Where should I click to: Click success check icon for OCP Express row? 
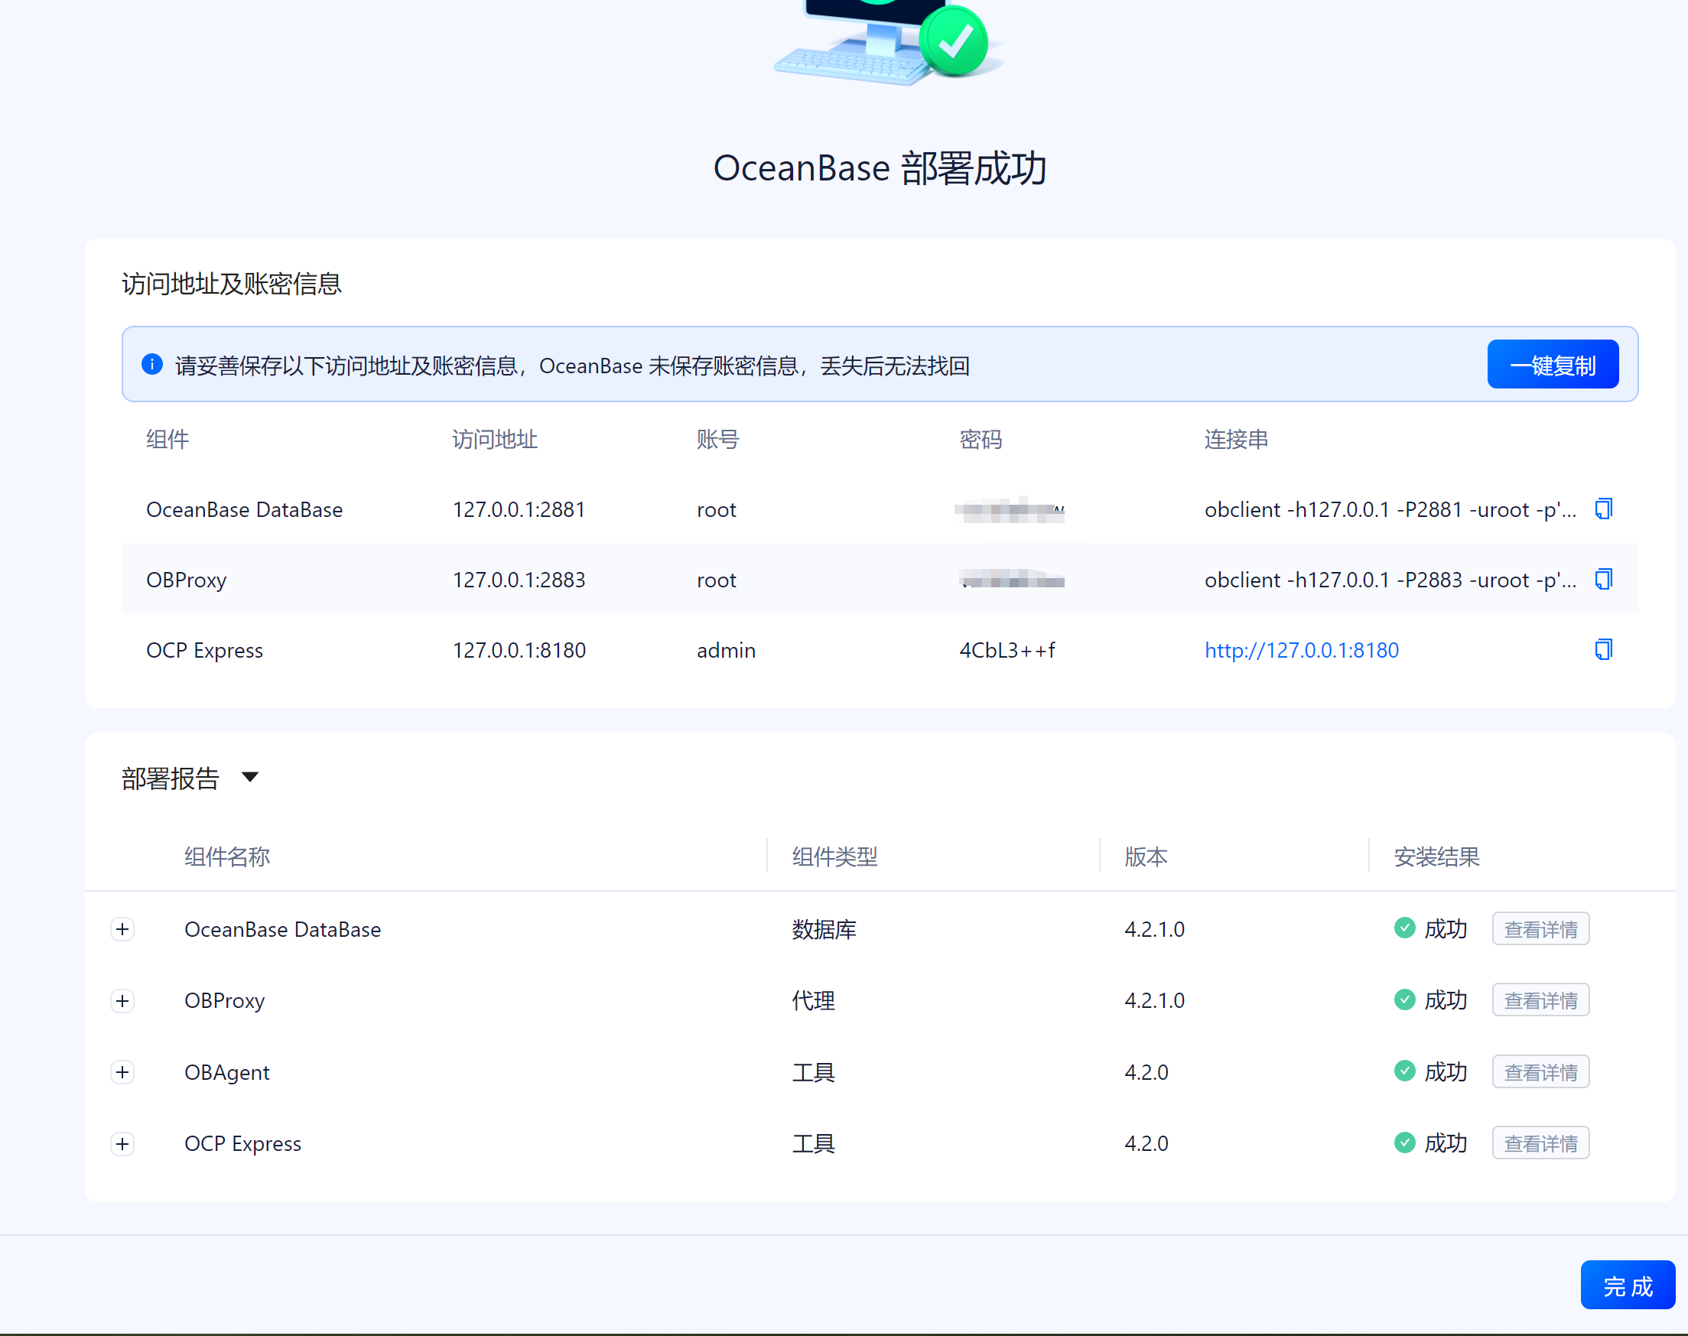1405,1143
